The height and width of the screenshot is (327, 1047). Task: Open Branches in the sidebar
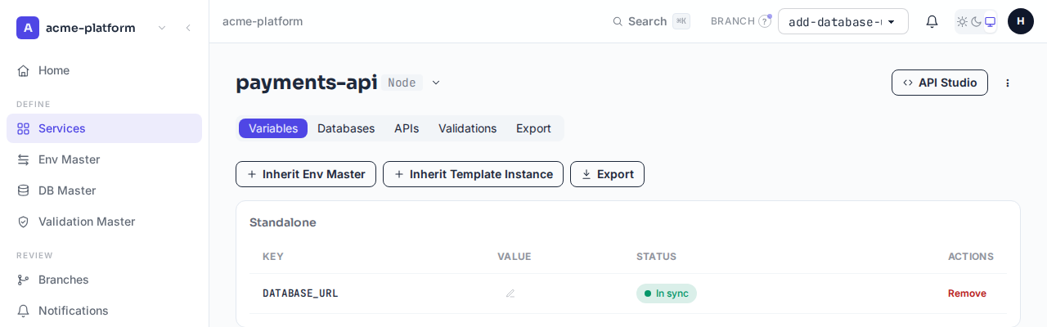coord(104,280)
